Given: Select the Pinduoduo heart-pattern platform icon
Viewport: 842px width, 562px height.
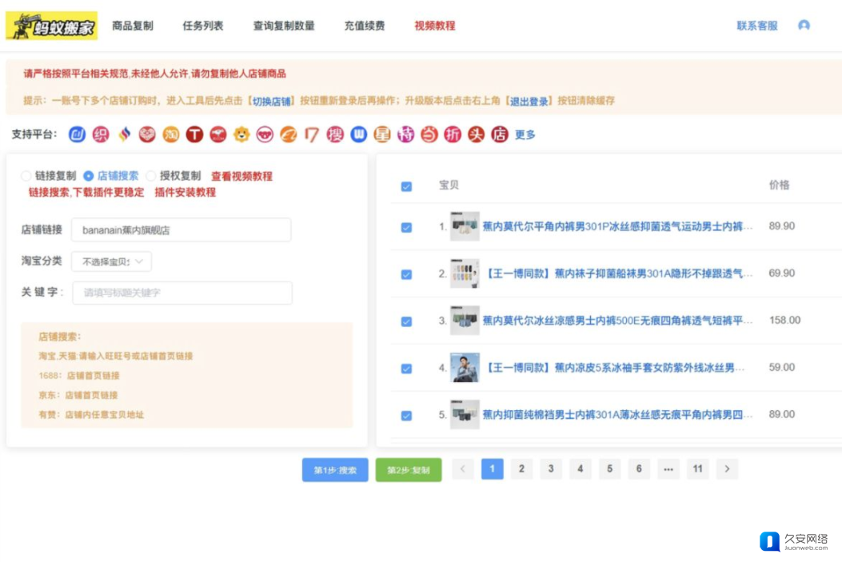Looking at the screenshot, I should click(147, 134).
